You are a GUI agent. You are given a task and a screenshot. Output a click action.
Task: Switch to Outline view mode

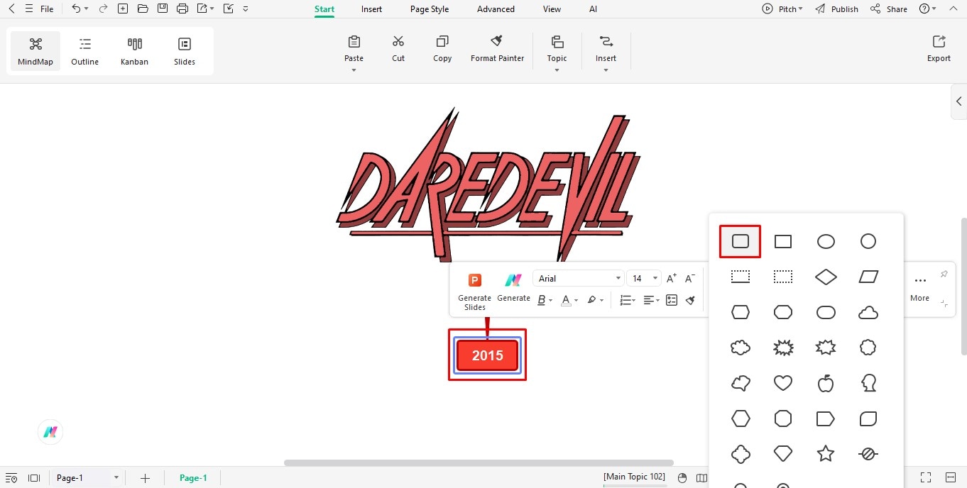coord(85,51)
